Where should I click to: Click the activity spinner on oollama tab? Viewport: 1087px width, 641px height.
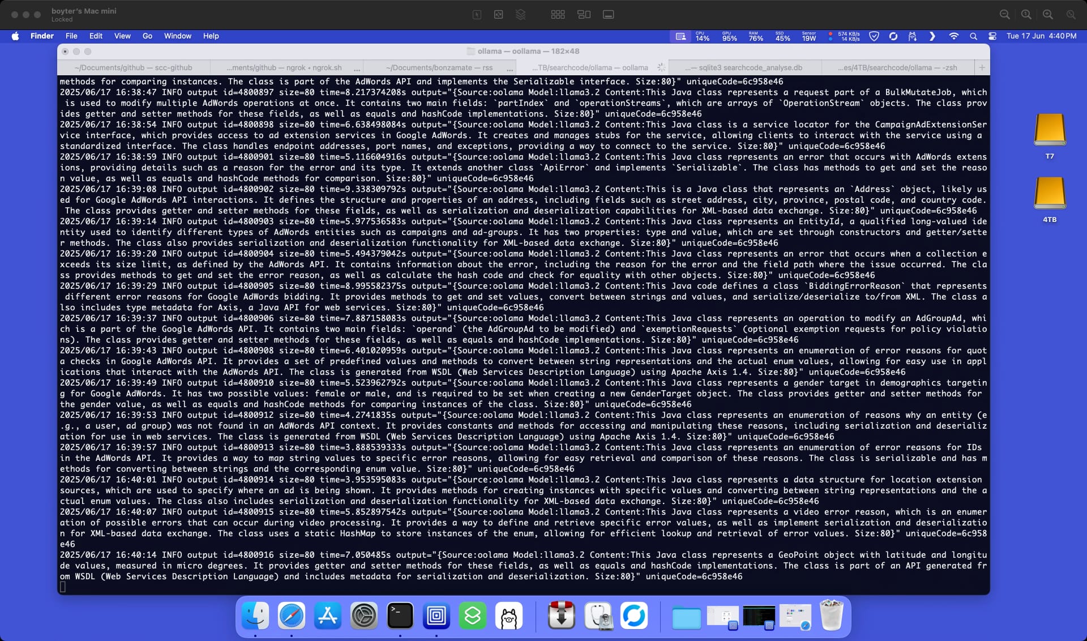(x=661, y=67)
